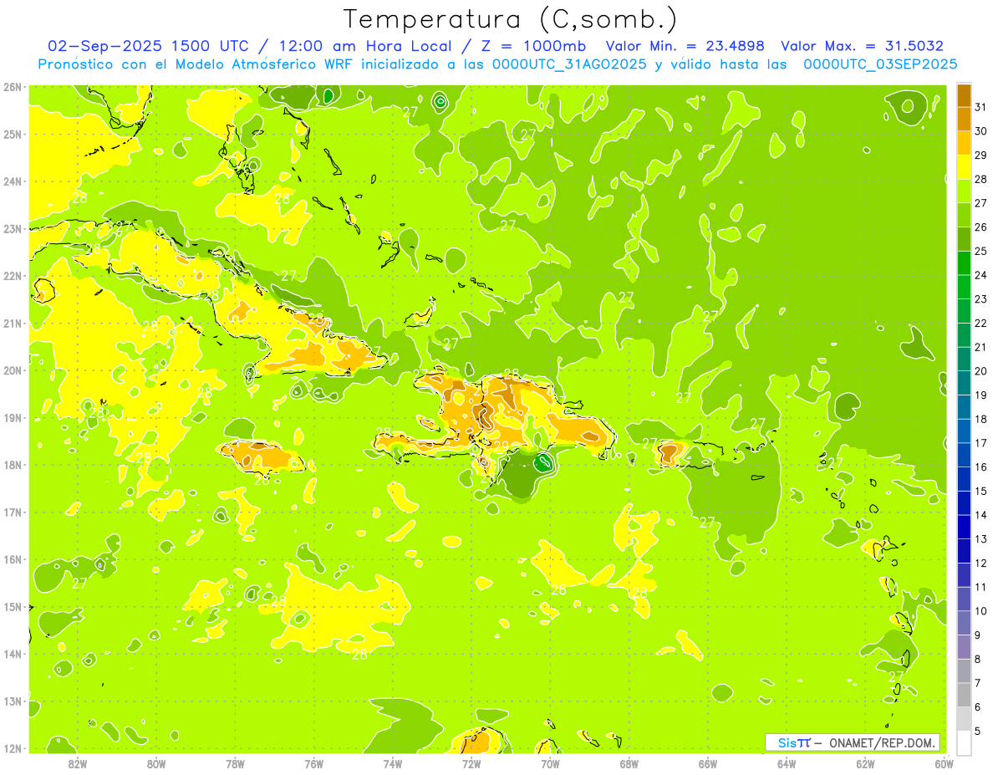Click the '8' label on the color bar
1003x775 pixels.
(978, 659)
